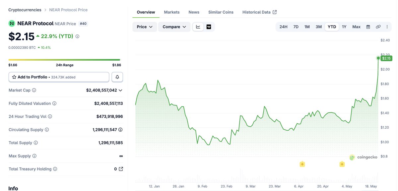The image size is (398, 191).
Task: Open the Overview tab
Action: [x=146, y=12]
